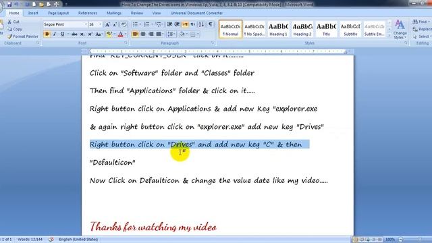432x243 pixels.
Task: Shrink the font size
Action: coord(115,24)
